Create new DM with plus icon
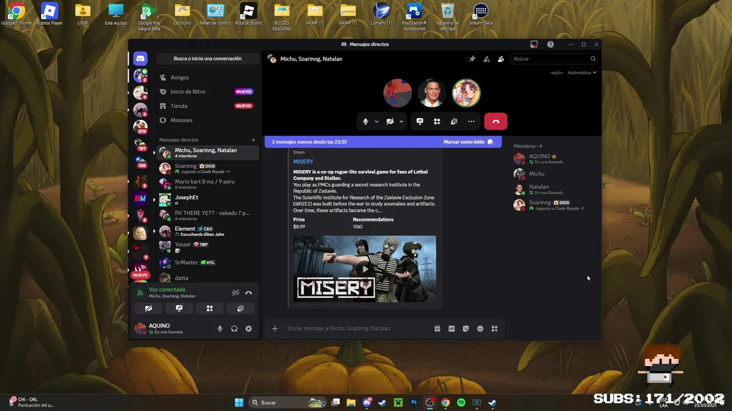The width and height of the screenshot is (732, 411). (x=253, y=140)
